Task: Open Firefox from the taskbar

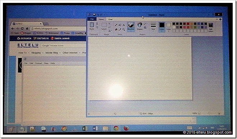Action: pyautogui.click(x=126, y=128)
